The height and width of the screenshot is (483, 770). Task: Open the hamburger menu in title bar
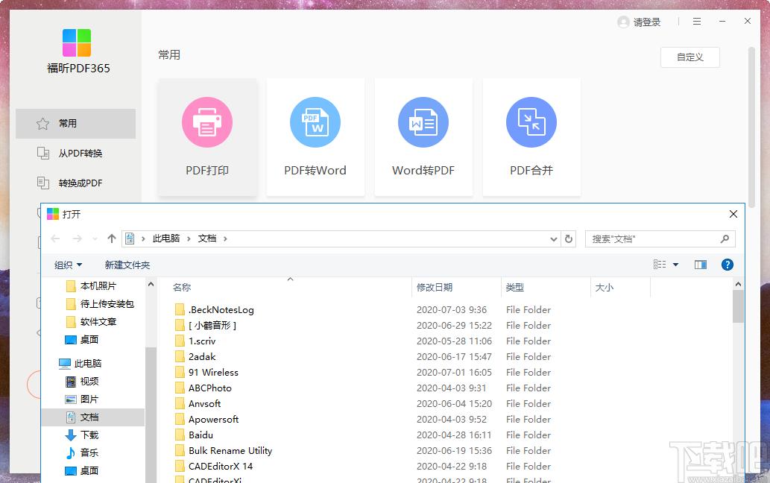[x=697, y=22]
